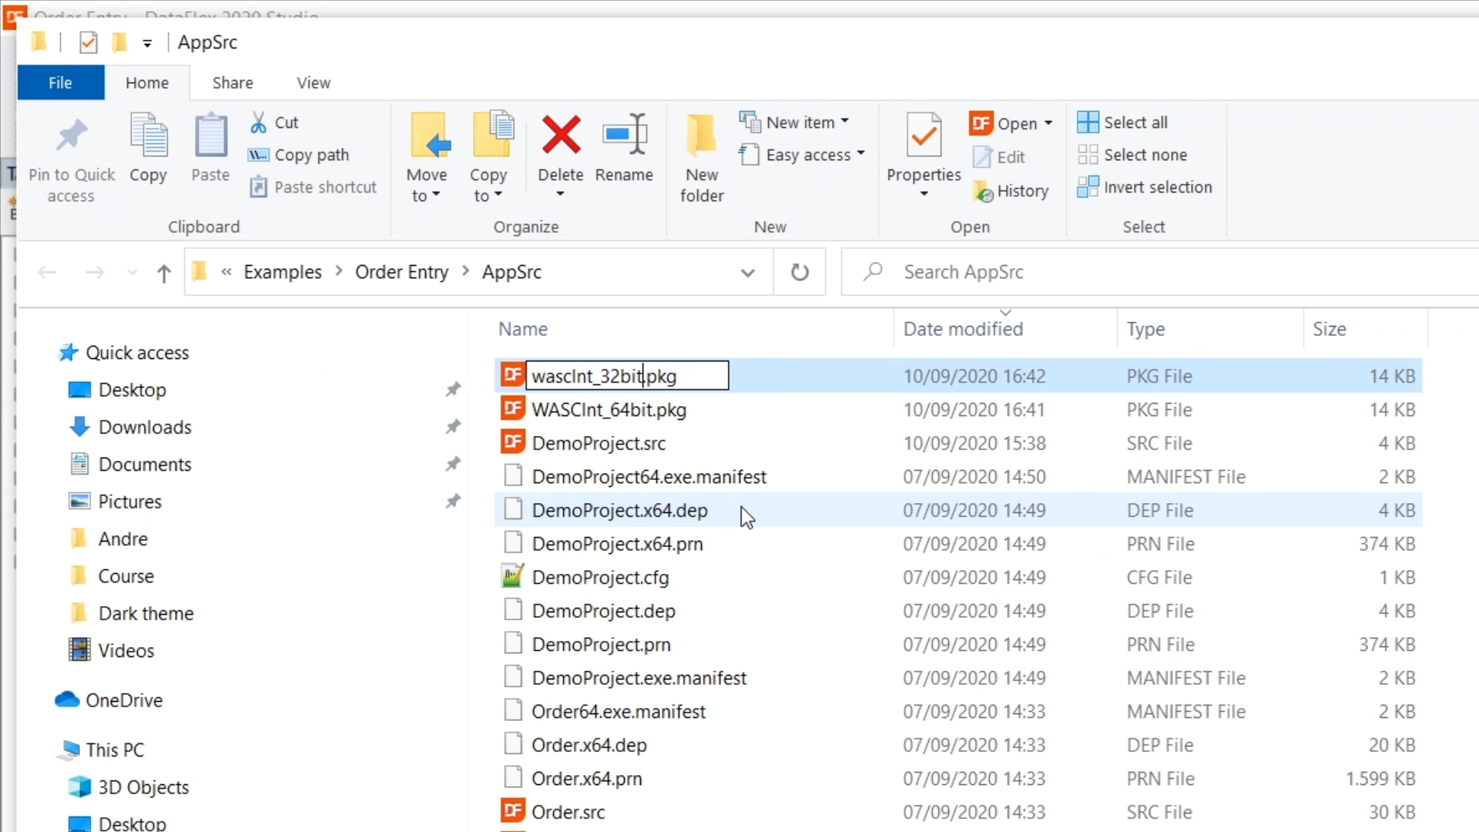Expand the Easy access menu
The height and width of the screenshot is (832, 1479).
pos(860,154)
